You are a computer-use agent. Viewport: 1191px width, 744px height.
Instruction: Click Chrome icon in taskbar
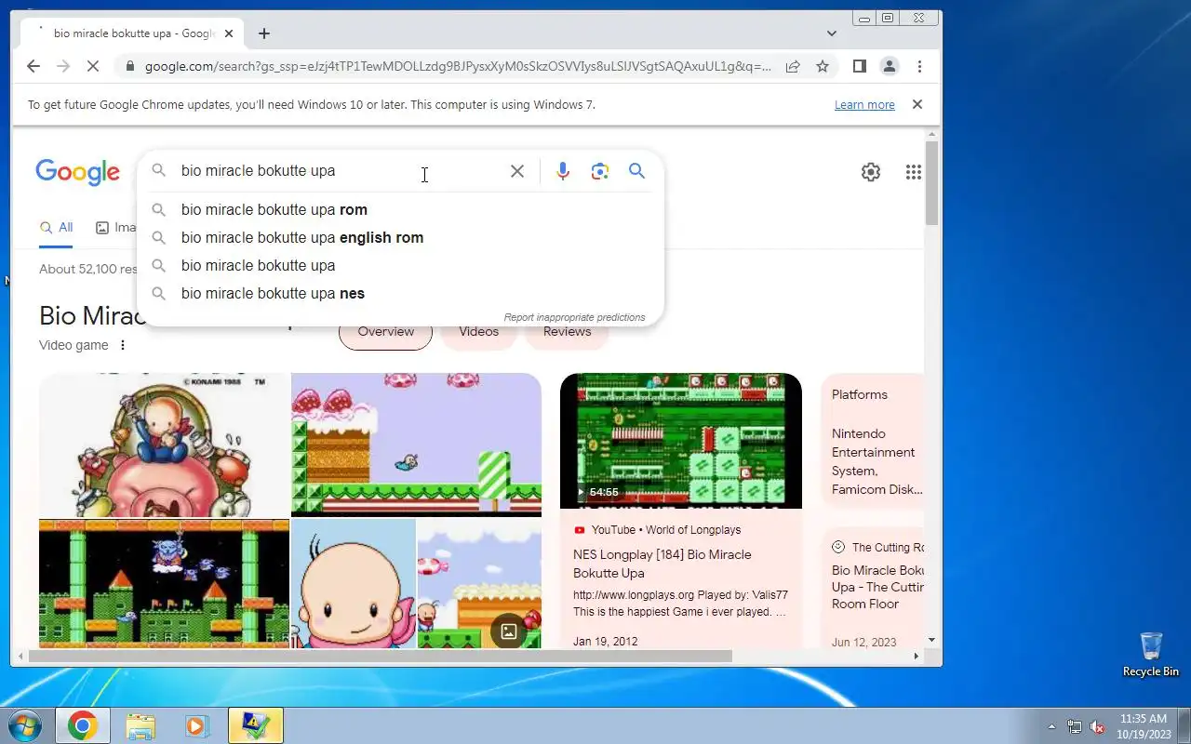(82, 725)
